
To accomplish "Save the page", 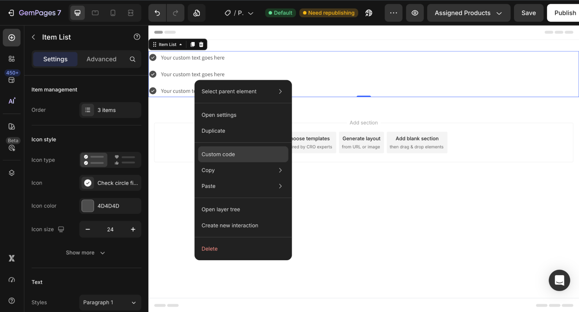I will point(529,13).
